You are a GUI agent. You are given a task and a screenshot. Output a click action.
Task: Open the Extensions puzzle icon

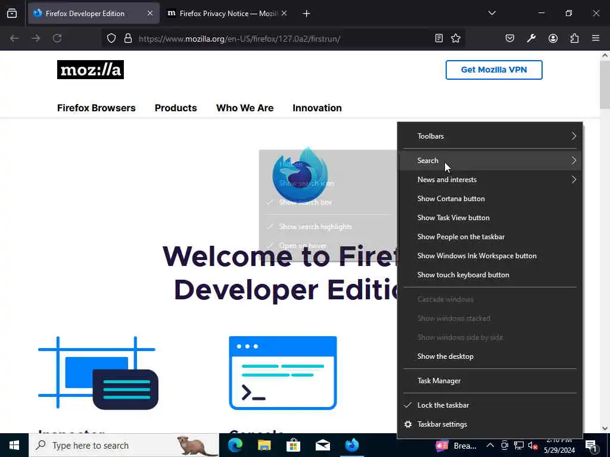(x=574, y=39)
